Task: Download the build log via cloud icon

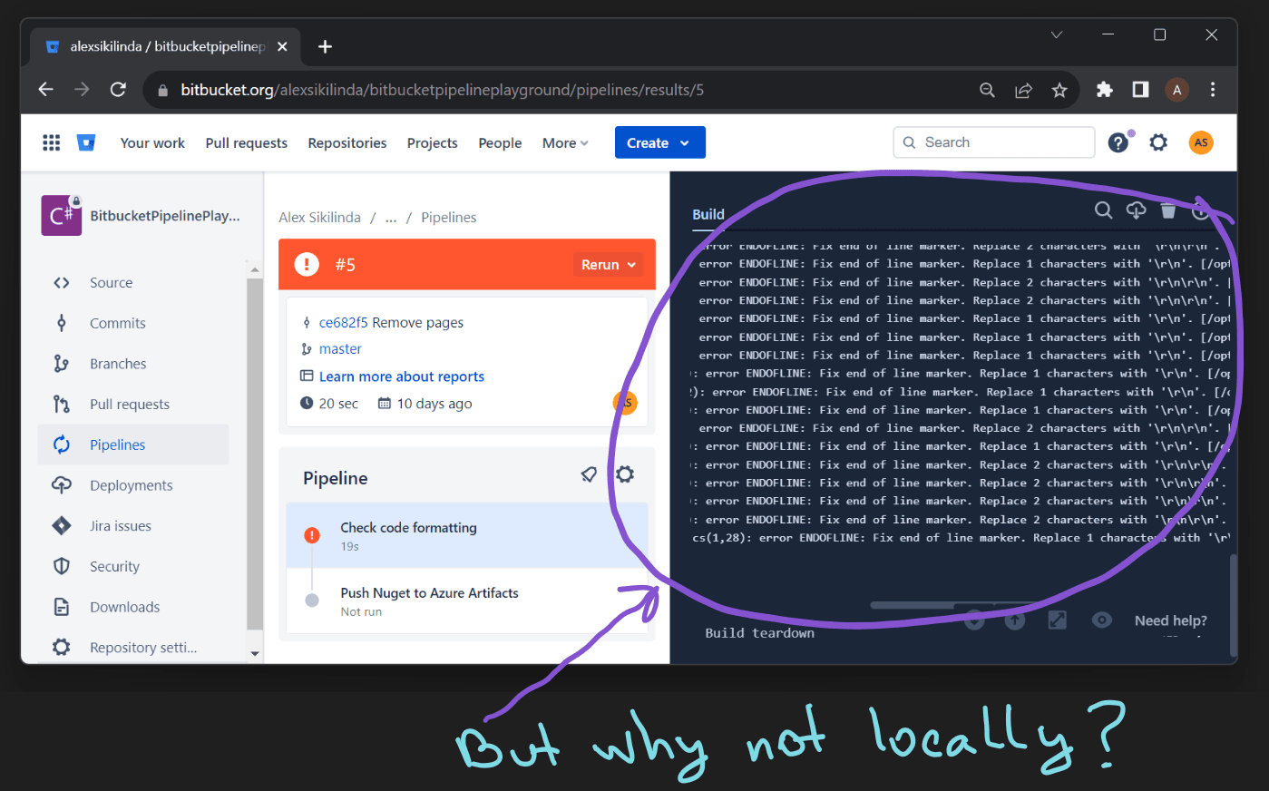Action: click(x=1136, y=210)
